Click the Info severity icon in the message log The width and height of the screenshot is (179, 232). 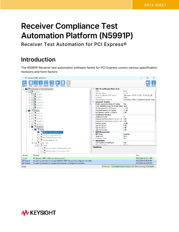pyautogui.click(x=23, y=158)
